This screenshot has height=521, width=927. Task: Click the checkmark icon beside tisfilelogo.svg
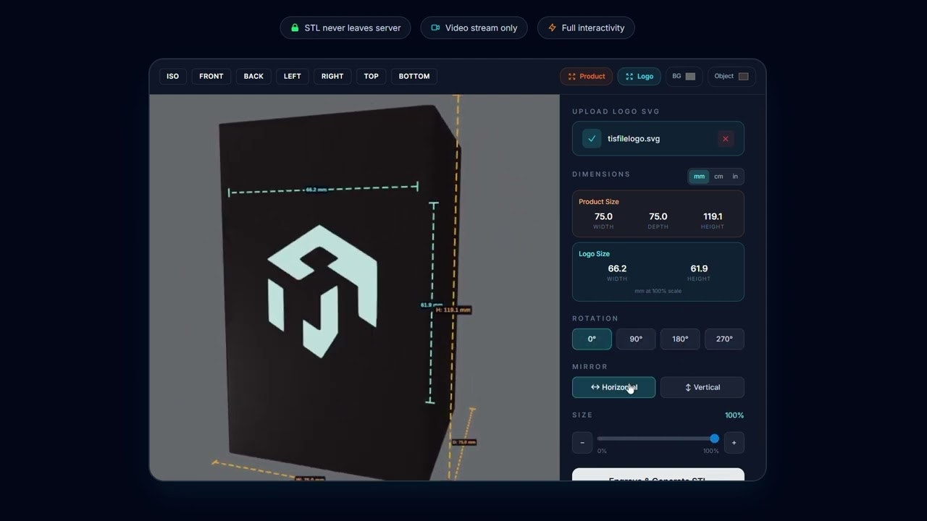tap(592, 138)
